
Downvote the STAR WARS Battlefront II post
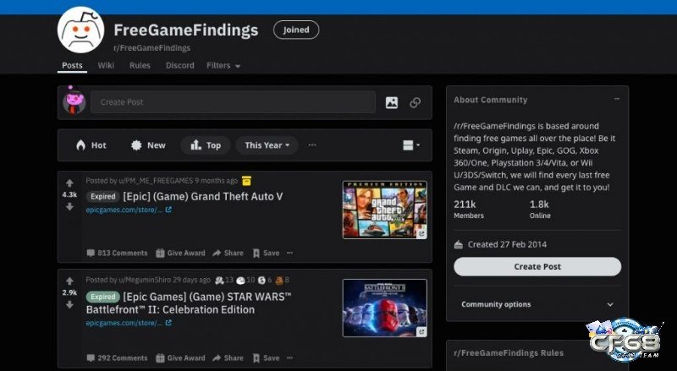coord(69,305)
